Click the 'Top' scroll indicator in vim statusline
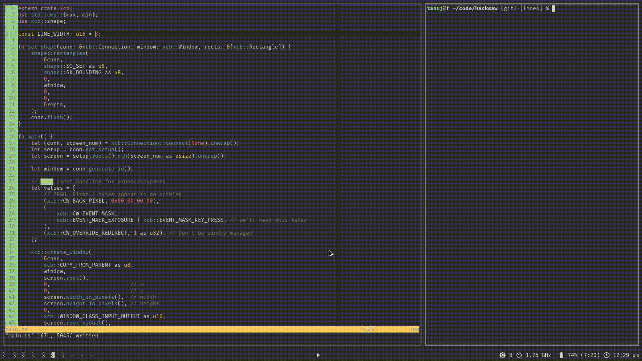The image size is (642, 361). click(x=414, y=329)
